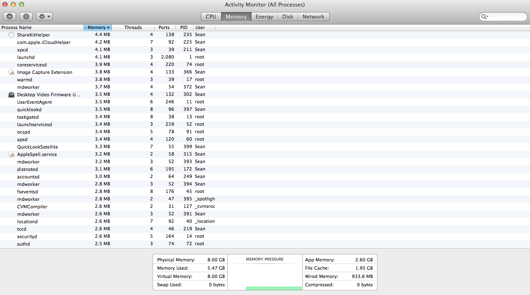Select the tccd process
The width and height of the screenshot is (530, 295).
click(x=265, y=229)
